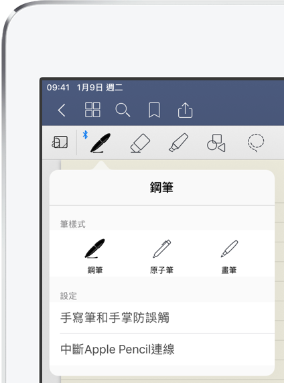Choose 畫筆 brush pen style
284x383 pixels.
click(229, 256)
